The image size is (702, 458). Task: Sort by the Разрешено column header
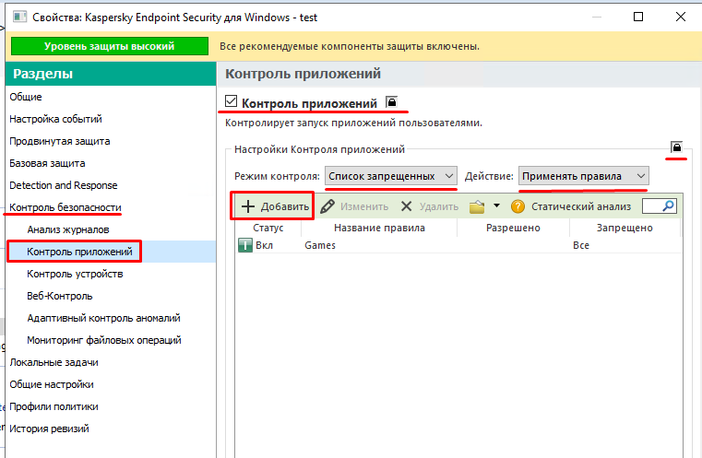point(513,228)
